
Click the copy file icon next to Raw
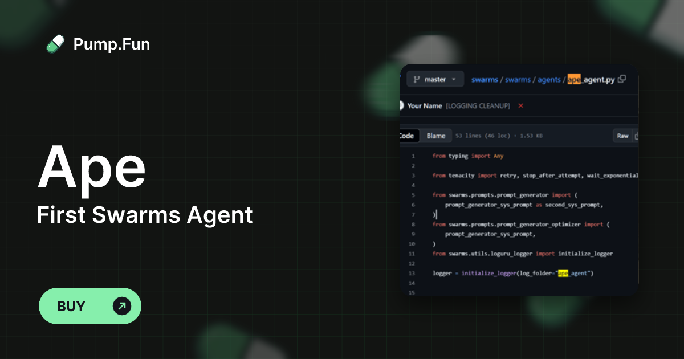point(637,136)
